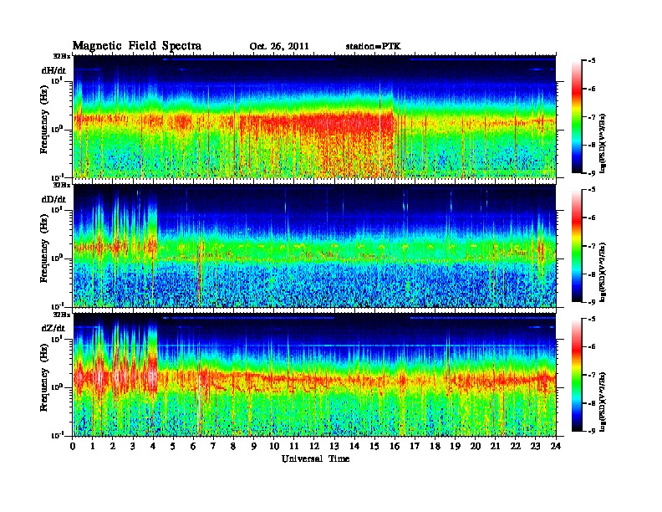This screenshot has width=662, height=512.
Task: Click hour 9 on the time axis
Action: [x=254, y=446]
